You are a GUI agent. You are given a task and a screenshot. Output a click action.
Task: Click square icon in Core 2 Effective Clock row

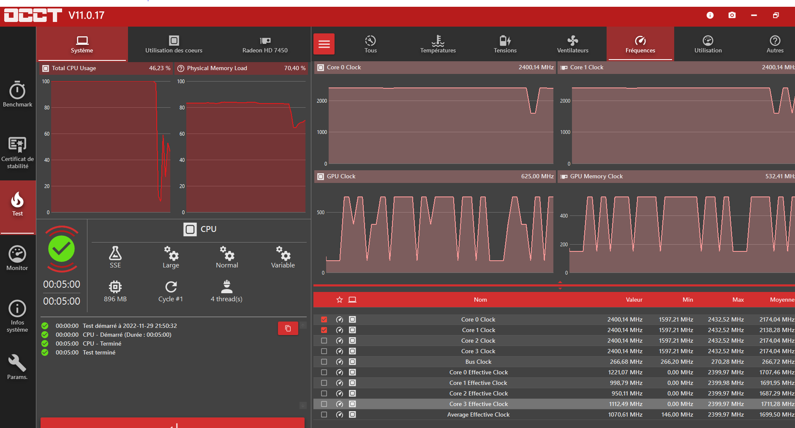352,393
